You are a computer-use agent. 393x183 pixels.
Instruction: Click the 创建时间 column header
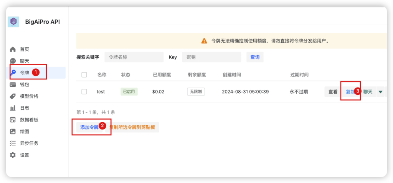coord(232,74)
